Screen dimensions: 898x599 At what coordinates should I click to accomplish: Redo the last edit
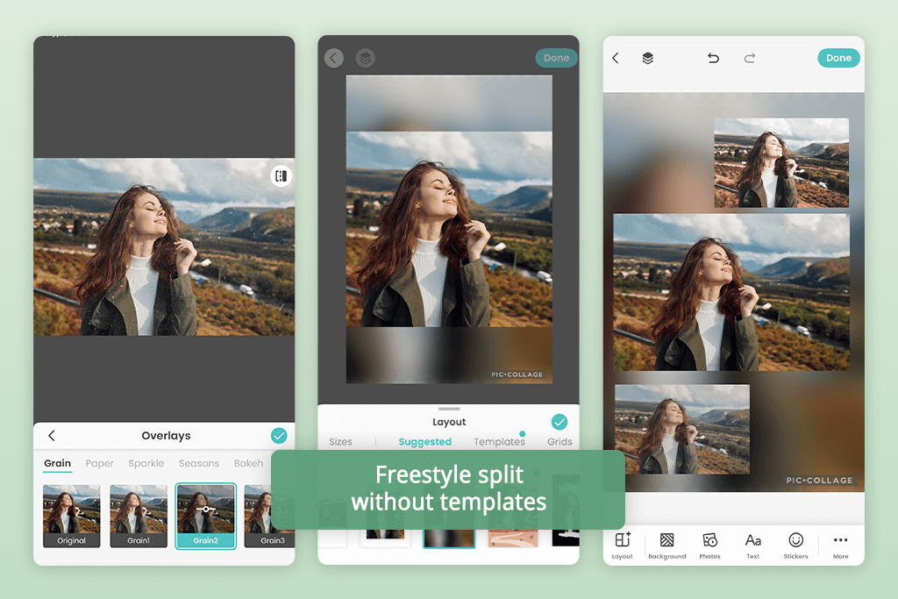coord(749,58)
